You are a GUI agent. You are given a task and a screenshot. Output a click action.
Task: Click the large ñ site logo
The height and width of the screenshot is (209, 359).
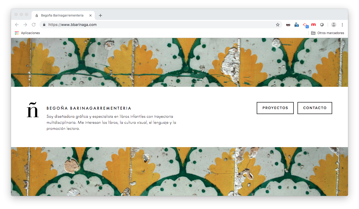33,110
